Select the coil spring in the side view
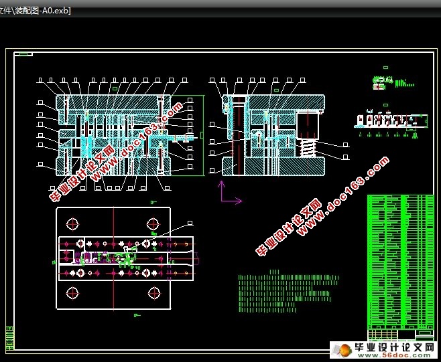The image size is (441, 362). (x=308, y=149)
